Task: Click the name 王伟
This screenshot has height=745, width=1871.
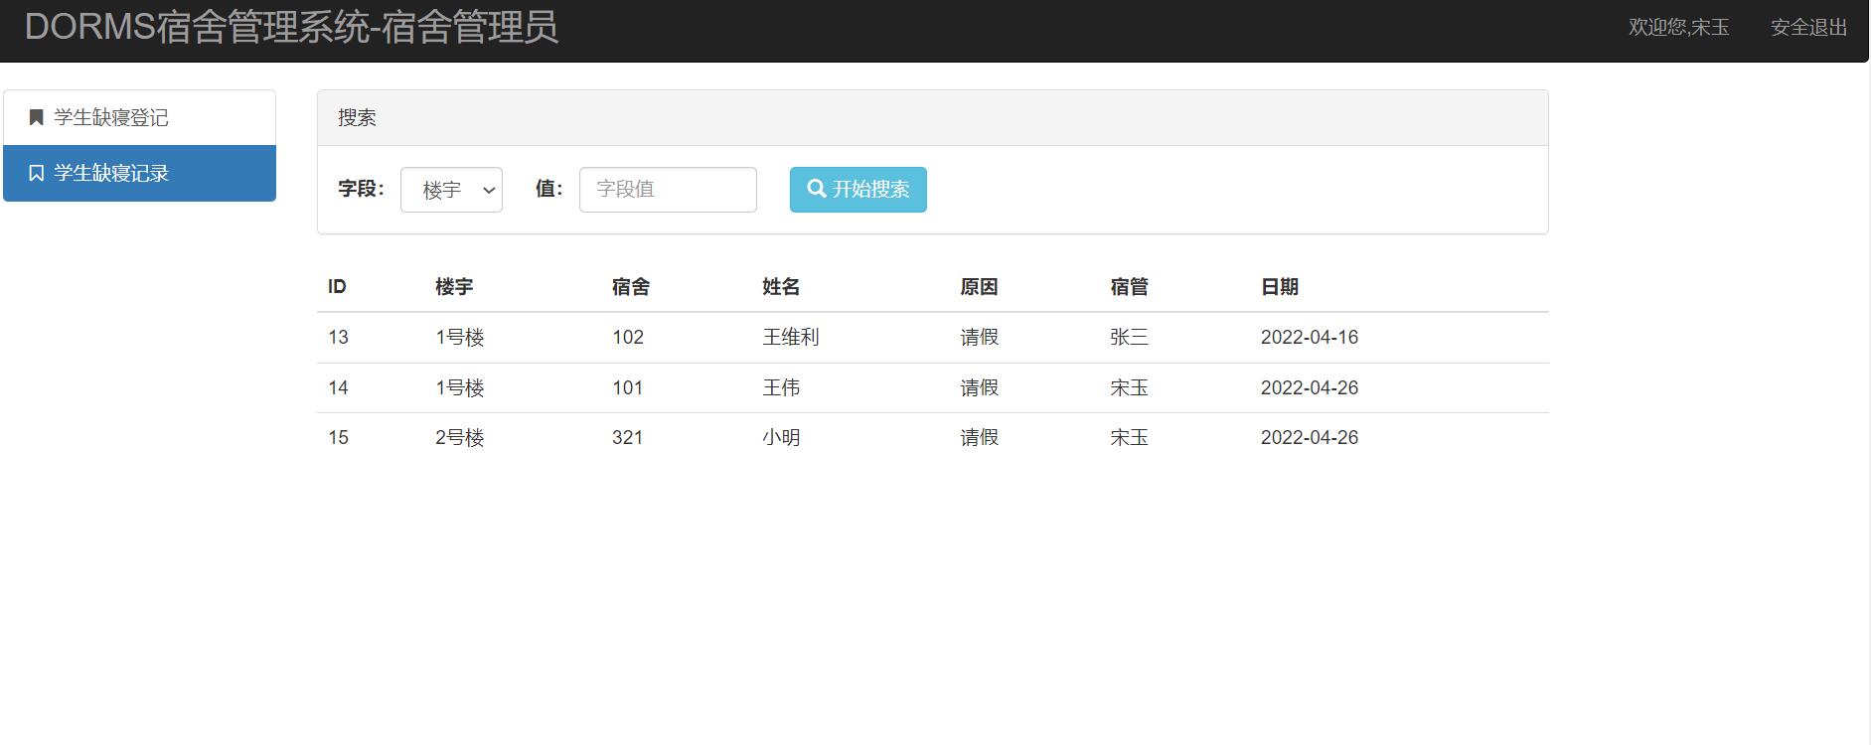Action: click(x=781, y=388)
